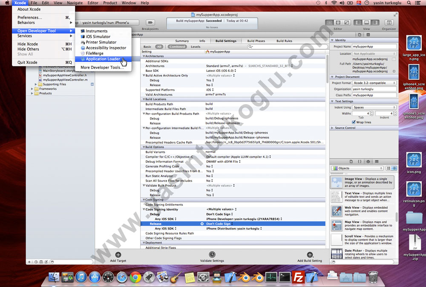Collapse the Build Options settings group

click(x=144, y=147)
